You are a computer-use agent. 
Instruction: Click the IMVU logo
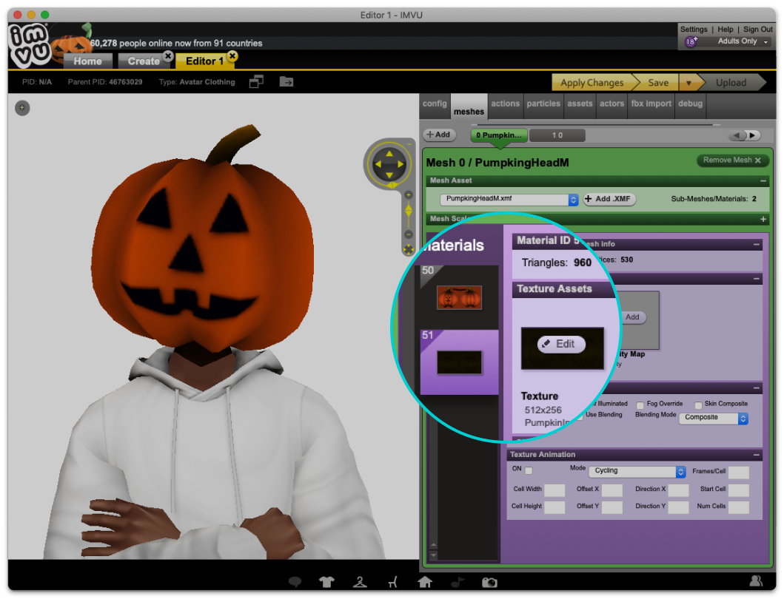[x=30, y=46]
